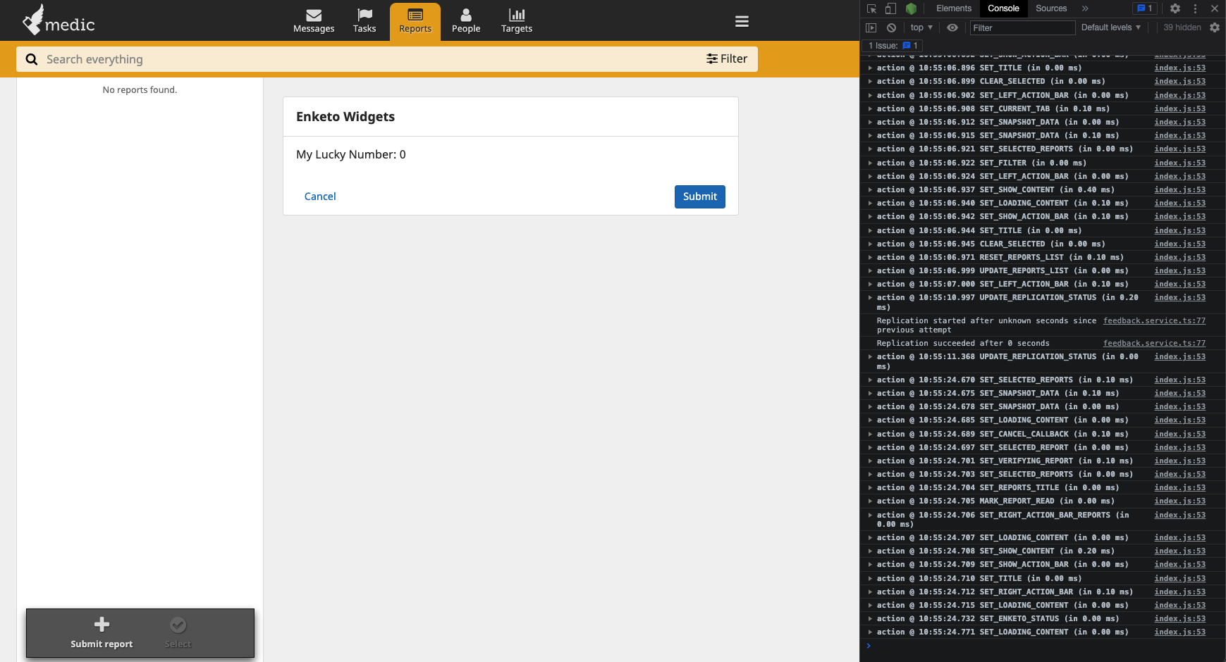
Task: Click the Node.js debugging icon in DevTools
Action: pos(912,8)
